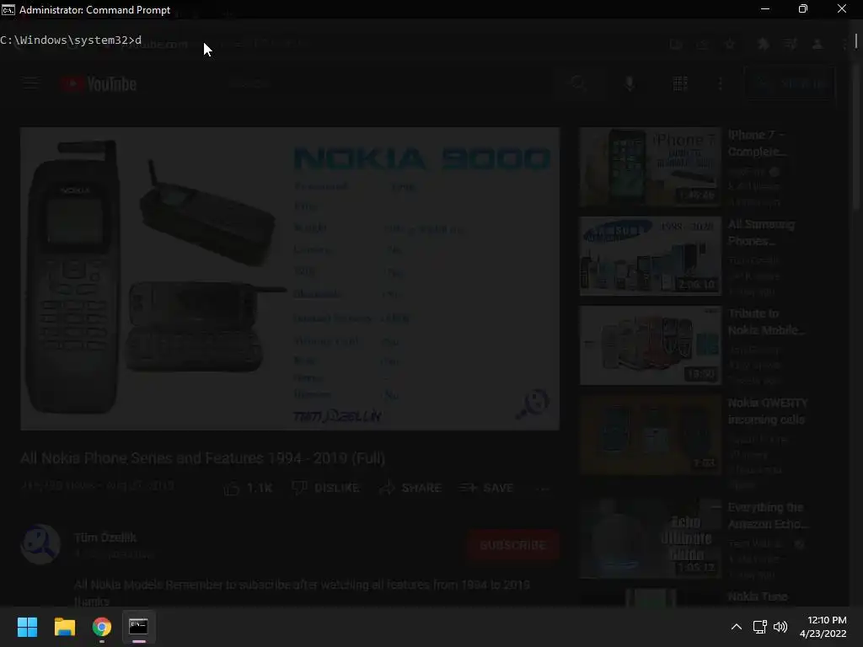The width and height of the screenshot is (863, 647).
Task: Click the YouTube logo in the background browser
Action: pyautogui.click(x=98, y=83)
